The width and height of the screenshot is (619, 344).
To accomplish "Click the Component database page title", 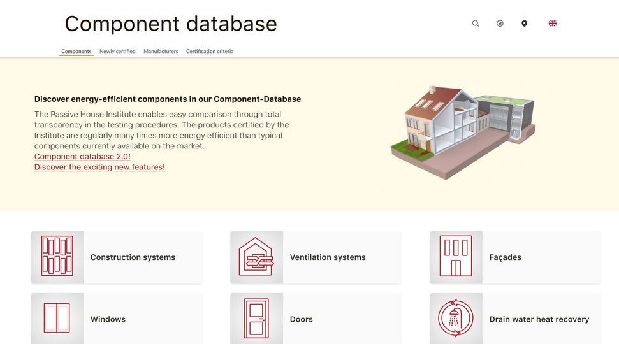I will [171, 24].
